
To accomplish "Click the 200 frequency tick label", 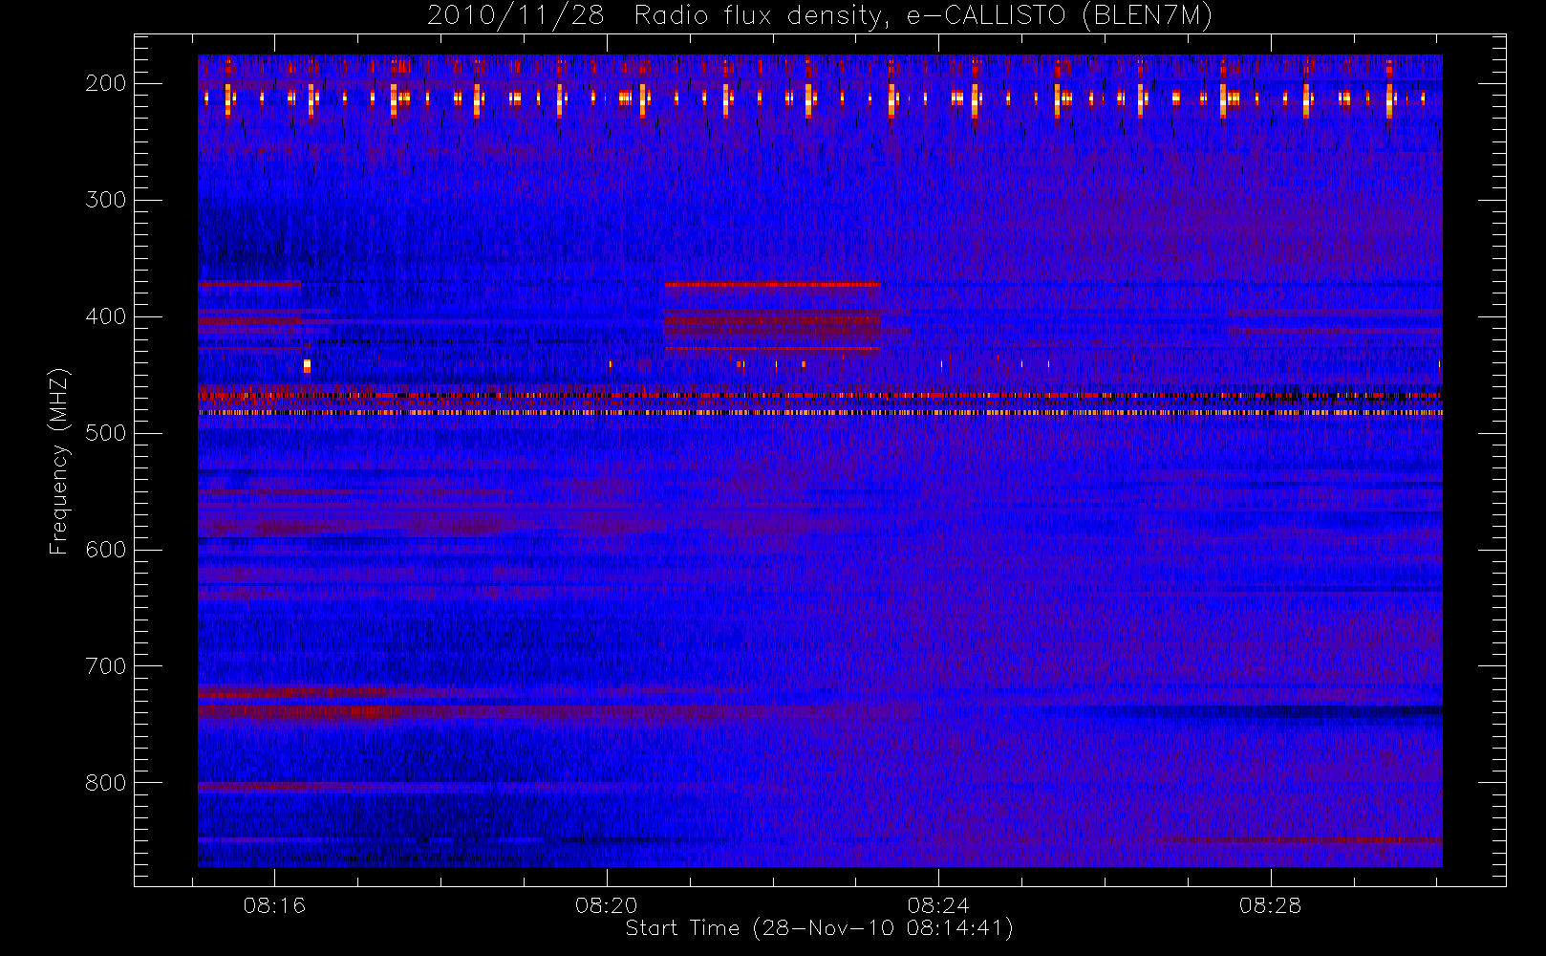I will [106, 83].
